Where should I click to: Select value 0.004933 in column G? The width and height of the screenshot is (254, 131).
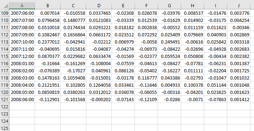click(x=170, y=85)
